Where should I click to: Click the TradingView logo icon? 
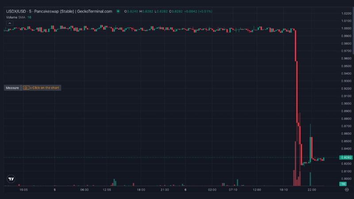coord(11,179)
